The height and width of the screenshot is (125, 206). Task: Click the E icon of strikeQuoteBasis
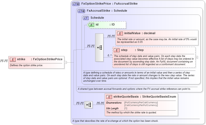tap(109, 97)
